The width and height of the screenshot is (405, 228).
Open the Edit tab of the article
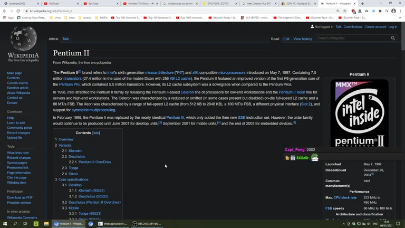tap(286, 39)
